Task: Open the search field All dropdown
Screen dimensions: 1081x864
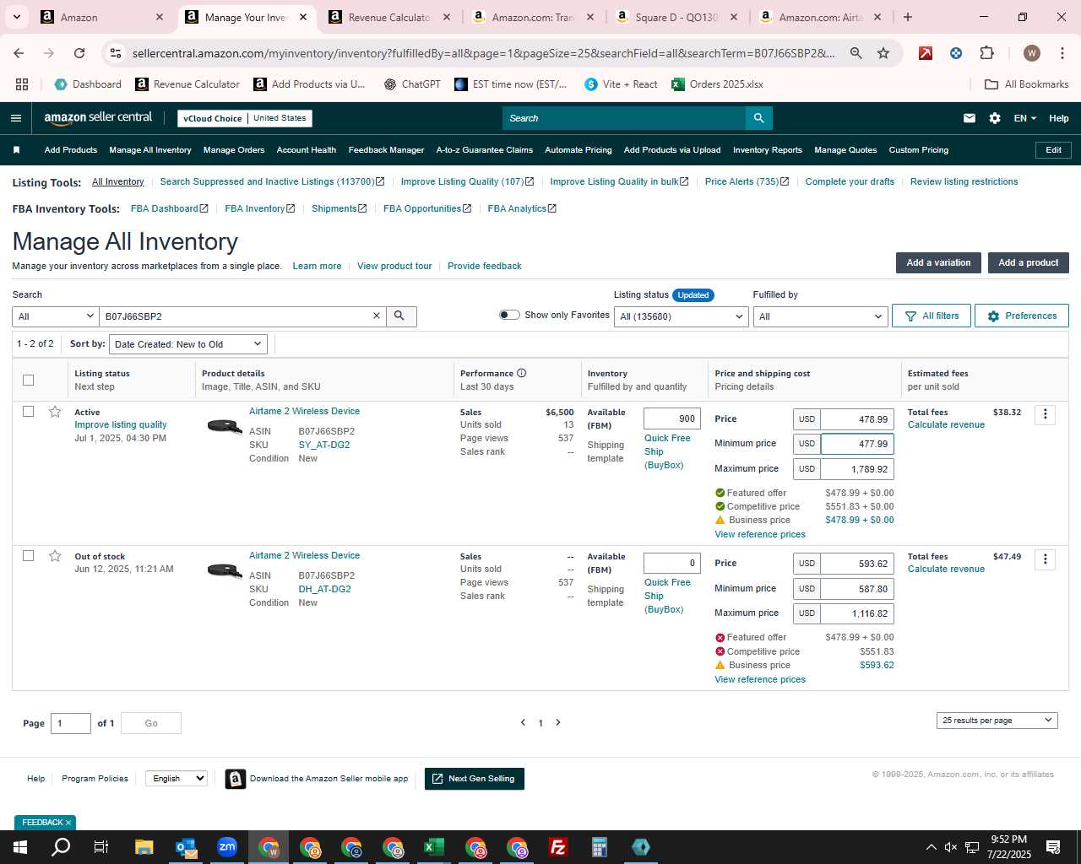Action: coord(56,316)
